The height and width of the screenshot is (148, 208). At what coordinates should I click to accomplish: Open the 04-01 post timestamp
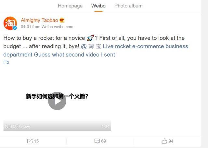tap(26, 27)
